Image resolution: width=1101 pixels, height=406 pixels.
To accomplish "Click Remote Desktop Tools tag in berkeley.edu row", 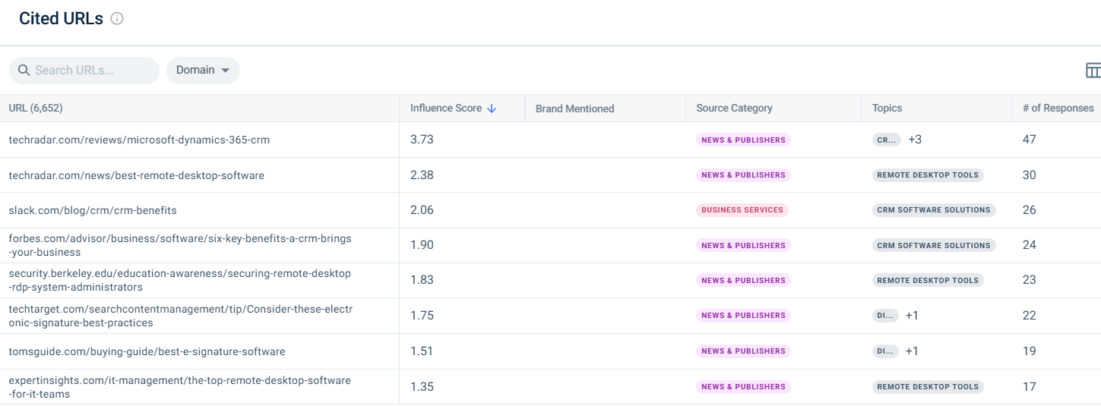I will tap(928, 280).
